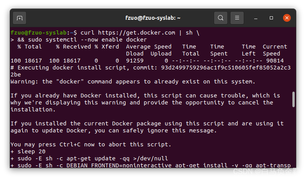Maximize the terminal window

[271, 18]
